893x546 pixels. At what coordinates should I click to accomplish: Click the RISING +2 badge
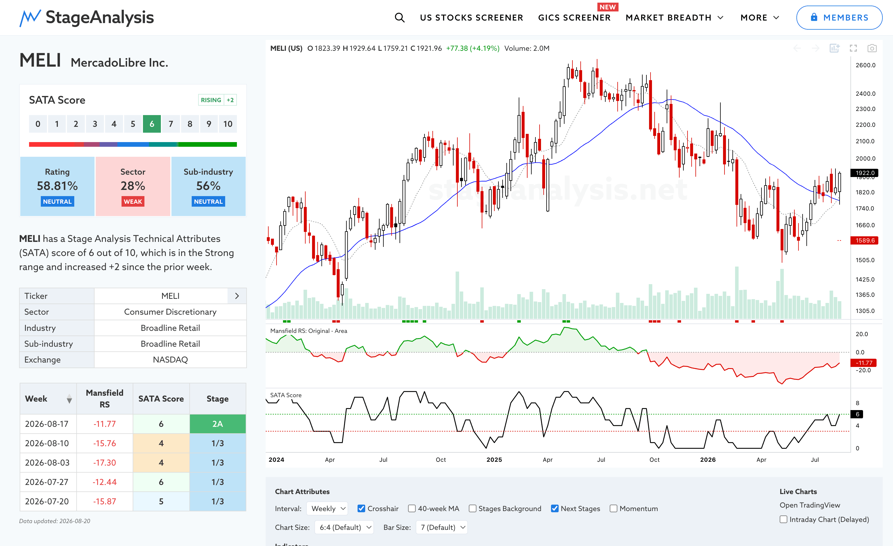pyautogui.click(x=218, y=100)
